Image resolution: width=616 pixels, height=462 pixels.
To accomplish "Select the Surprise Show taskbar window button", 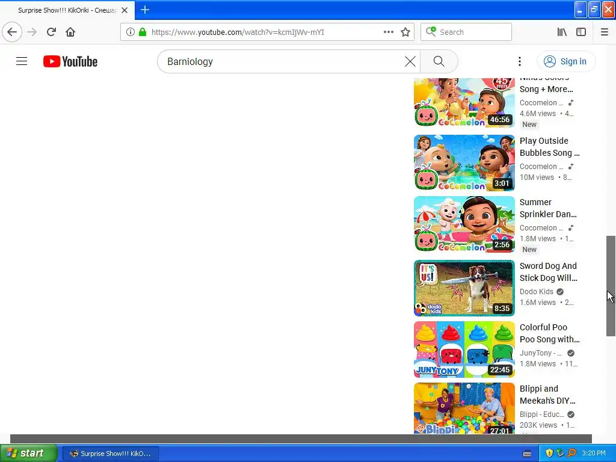I will (111, 454).
